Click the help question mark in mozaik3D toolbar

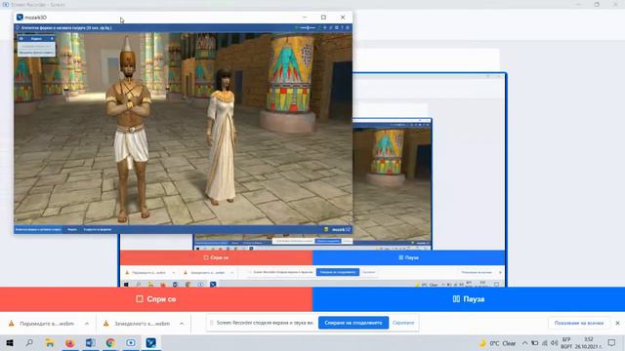click(342, 28)
